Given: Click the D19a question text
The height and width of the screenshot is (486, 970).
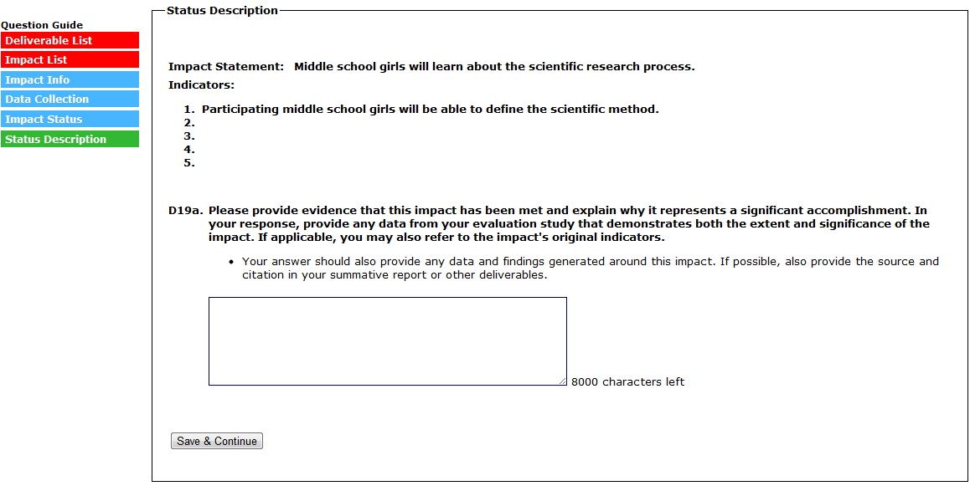Looking at the screenshot, I should pos(568,223).
